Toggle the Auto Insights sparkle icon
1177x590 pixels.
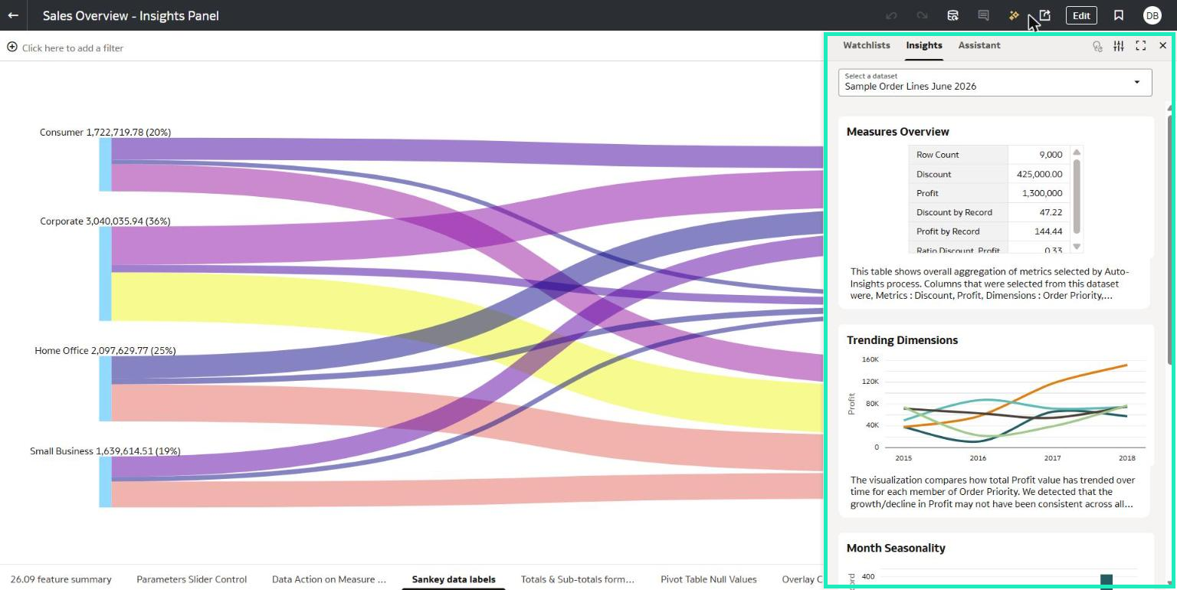coord(1014,15)
